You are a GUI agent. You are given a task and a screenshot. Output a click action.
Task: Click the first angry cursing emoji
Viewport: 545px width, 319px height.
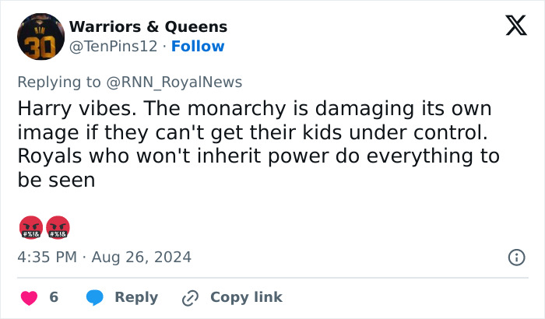29,226
